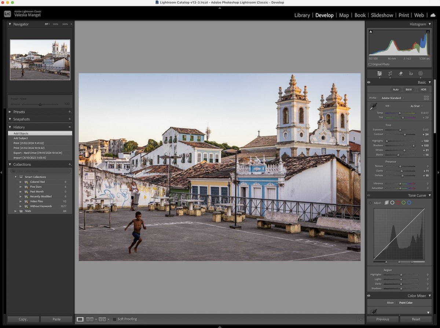Switch to Loupe view in toolbar
The width and height of the screenshot is (440, 328).
[x=80, y=319]
